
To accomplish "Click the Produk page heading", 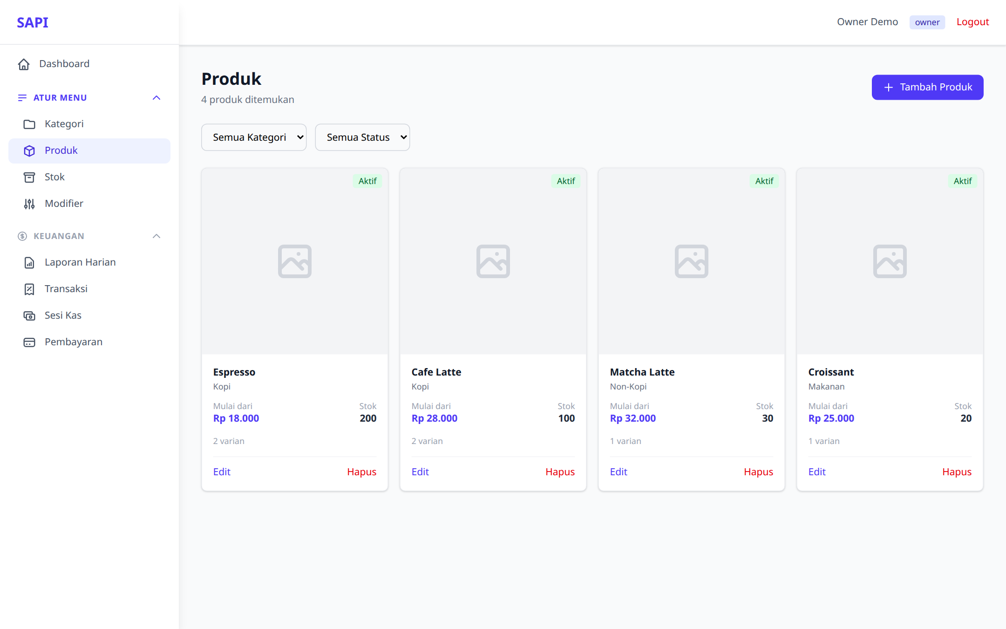I will [231, 79].
